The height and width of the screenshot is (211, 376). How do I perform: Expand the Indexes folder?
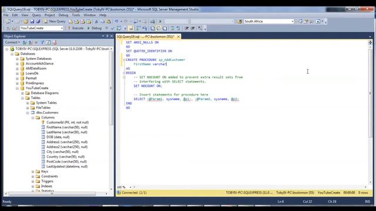33,186
